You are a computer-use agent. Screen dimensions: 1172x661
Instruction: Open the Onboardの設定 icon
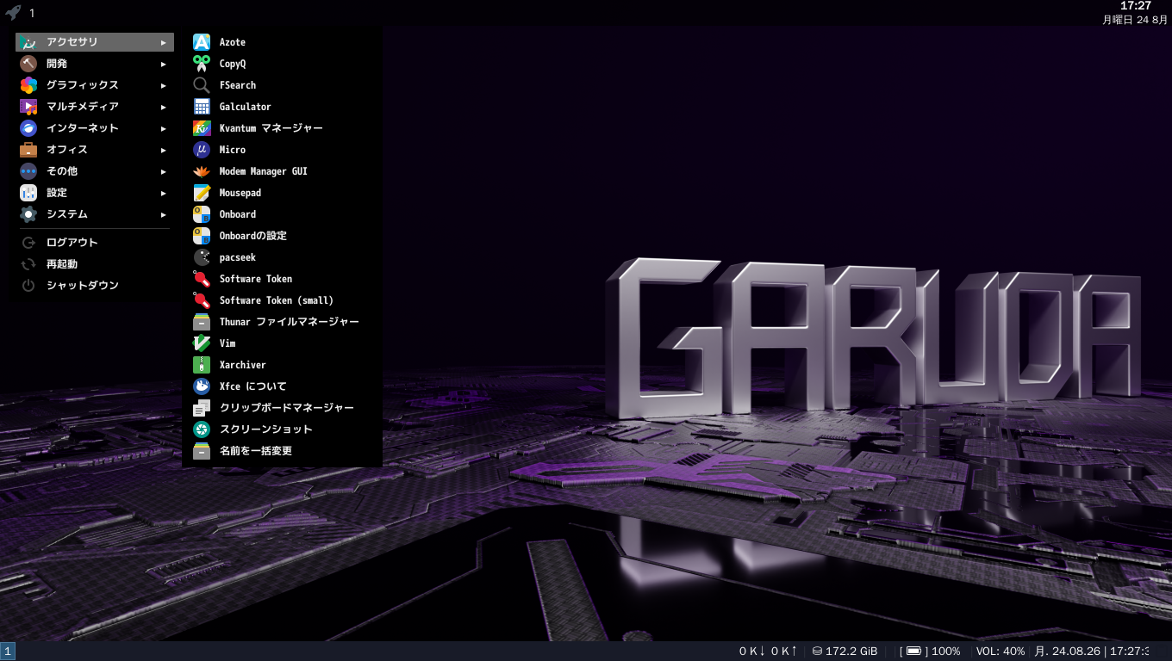[202, 236]
